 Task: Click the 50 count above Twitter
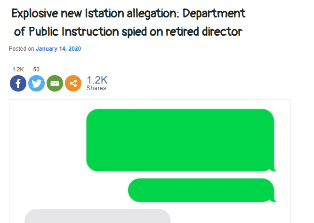(x=36, y=69)
